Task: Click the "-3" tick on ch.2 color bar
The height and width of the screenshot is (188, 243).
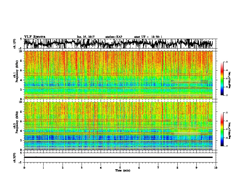Action: pyautogui.click(x=226, y=113)
